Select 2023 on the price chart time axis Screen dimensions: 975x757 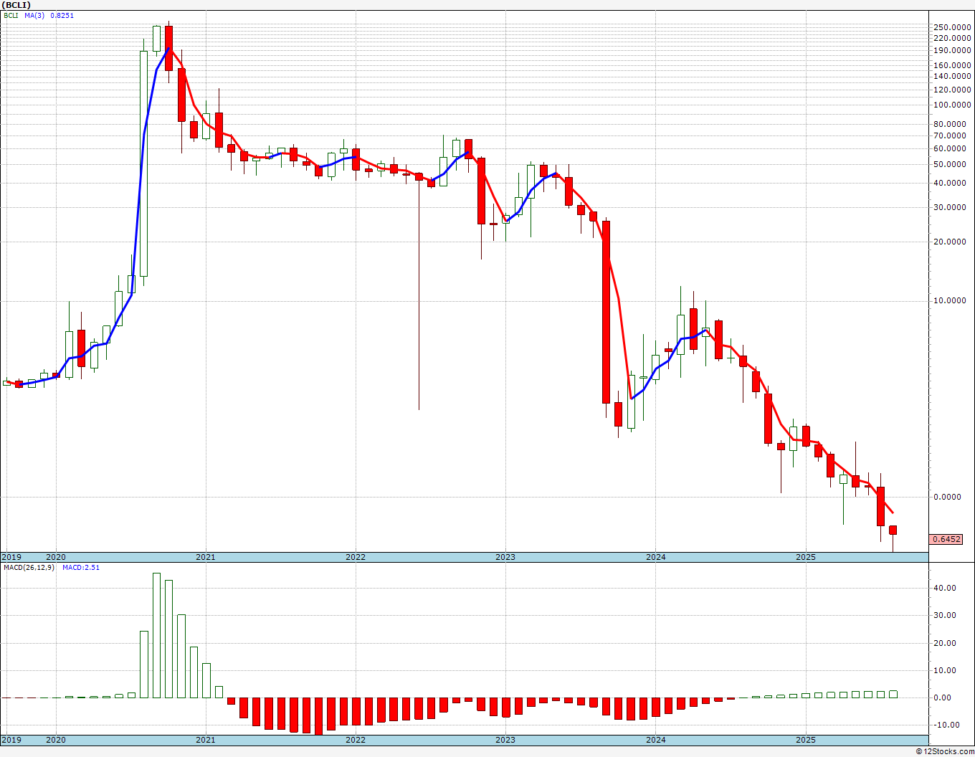point(505,557)
